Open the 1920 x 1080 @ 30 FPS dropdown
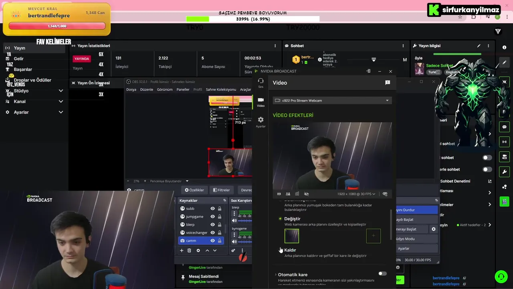 (356, 194)
